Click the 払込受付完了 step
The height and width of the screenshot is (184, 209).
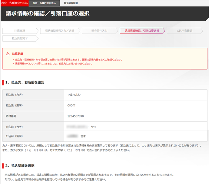click(x=20, y=39)
